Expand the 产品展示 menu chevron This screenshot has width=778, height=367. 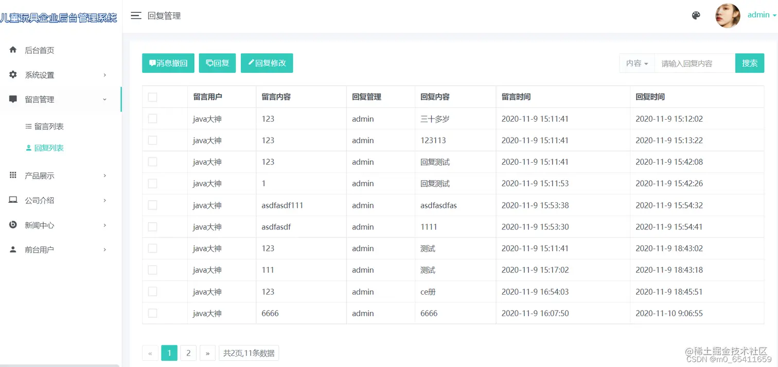(x=105, y=176)
